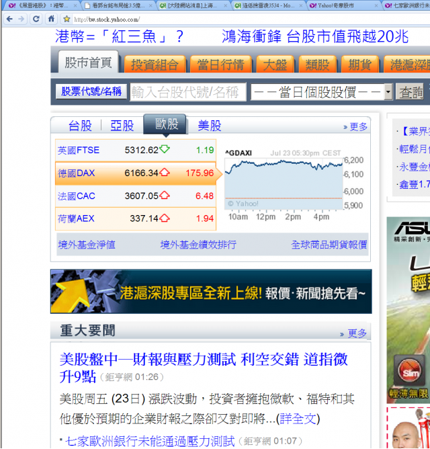Click the 股票代號/名稱 button
The width and height of the screenshot is (430, 449).
(91, 91)
